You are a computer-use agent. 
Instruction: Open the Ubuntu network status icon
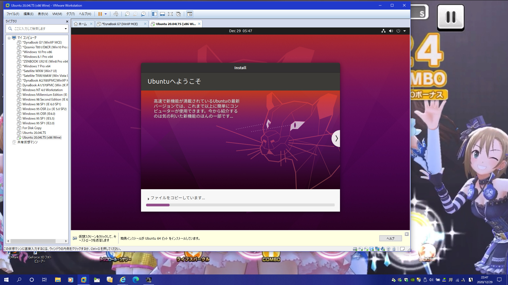click(383, 31)
